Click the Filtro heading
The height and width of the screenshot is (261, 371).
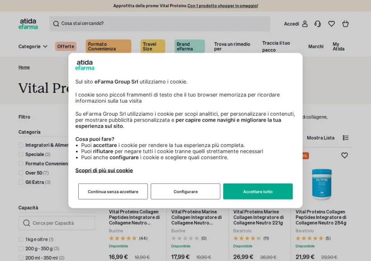click(24, 117)
